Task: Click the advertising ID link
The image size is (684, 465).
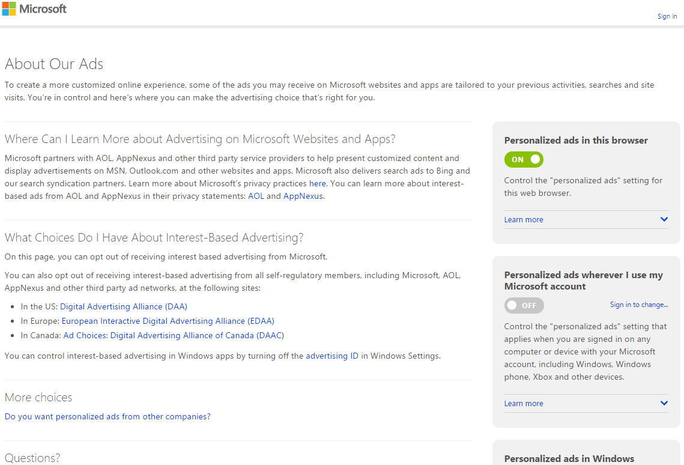Action: [332, 356]
